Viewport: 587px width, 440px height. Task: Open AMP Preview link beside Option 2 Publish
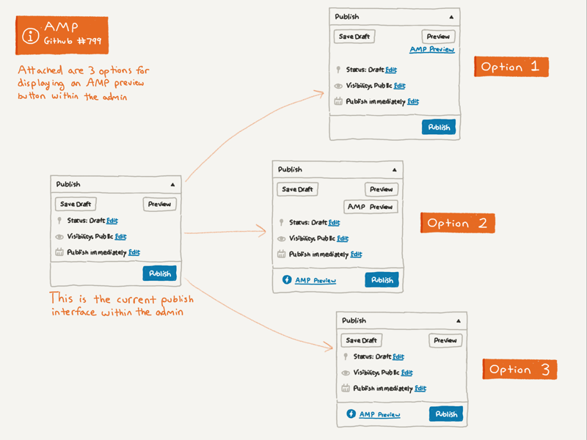click(316, 280)
